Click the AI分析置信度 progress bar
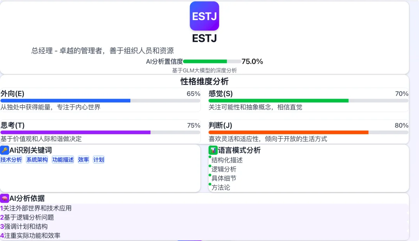 click(x=211, y=61)
